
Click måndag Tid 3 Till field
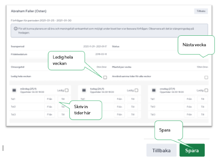point(63,114)
